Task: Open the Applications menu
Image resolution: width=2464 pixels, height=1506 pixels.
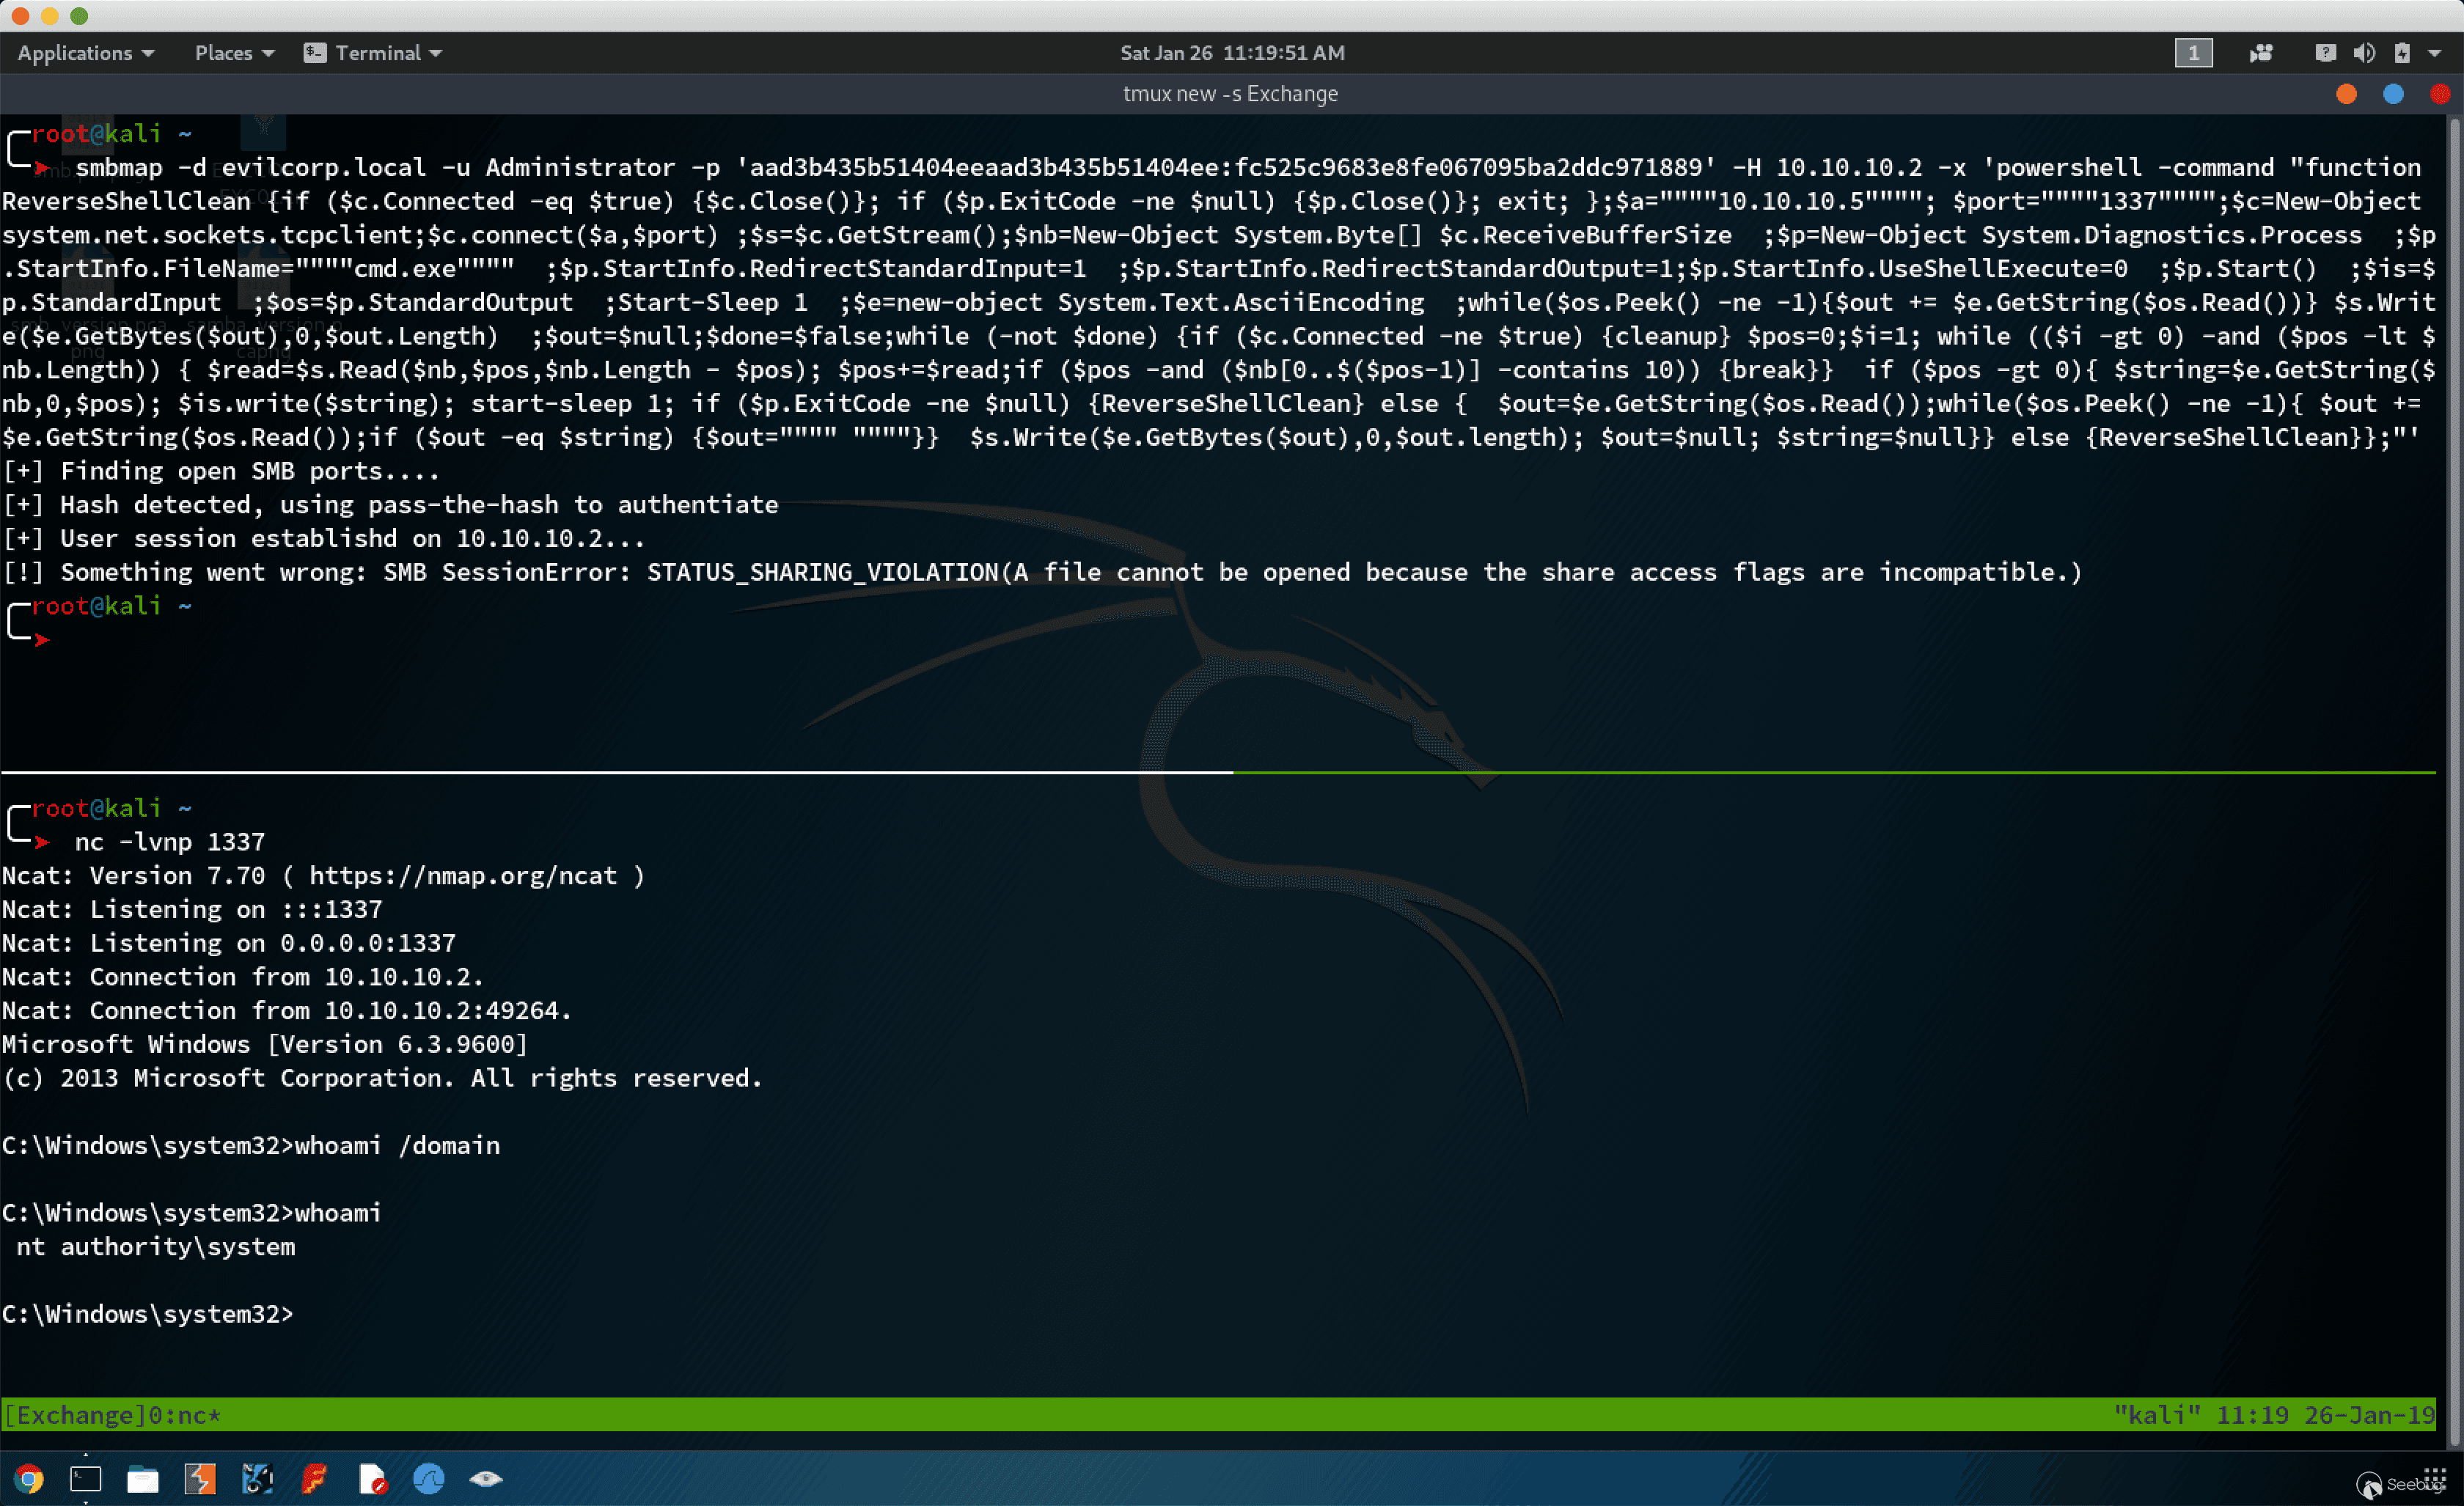Action: (86, 53)
